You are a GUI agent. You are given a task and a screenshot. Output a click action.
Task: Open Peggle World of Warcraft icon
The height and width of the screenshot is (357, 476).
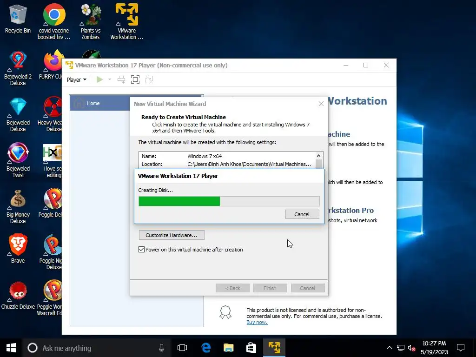(50, 298)
